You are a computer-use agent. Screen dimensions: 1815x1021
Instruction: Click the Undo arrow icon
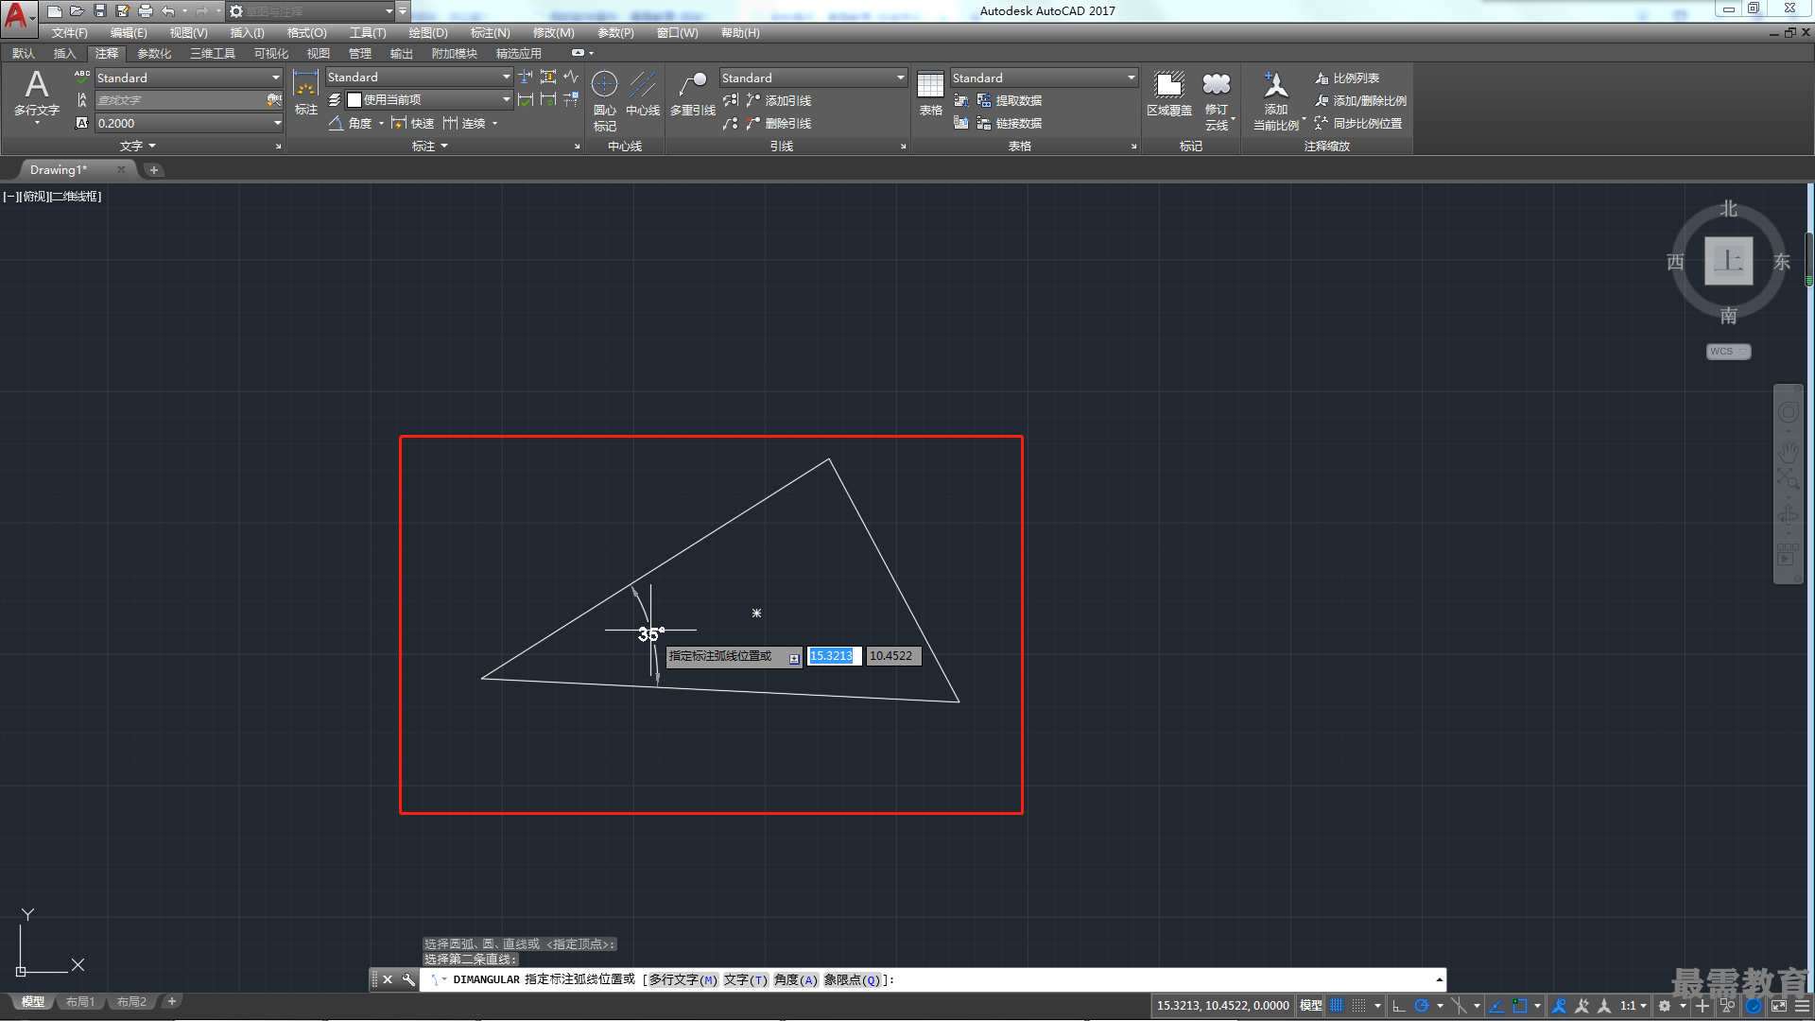(x=168, y=11)
